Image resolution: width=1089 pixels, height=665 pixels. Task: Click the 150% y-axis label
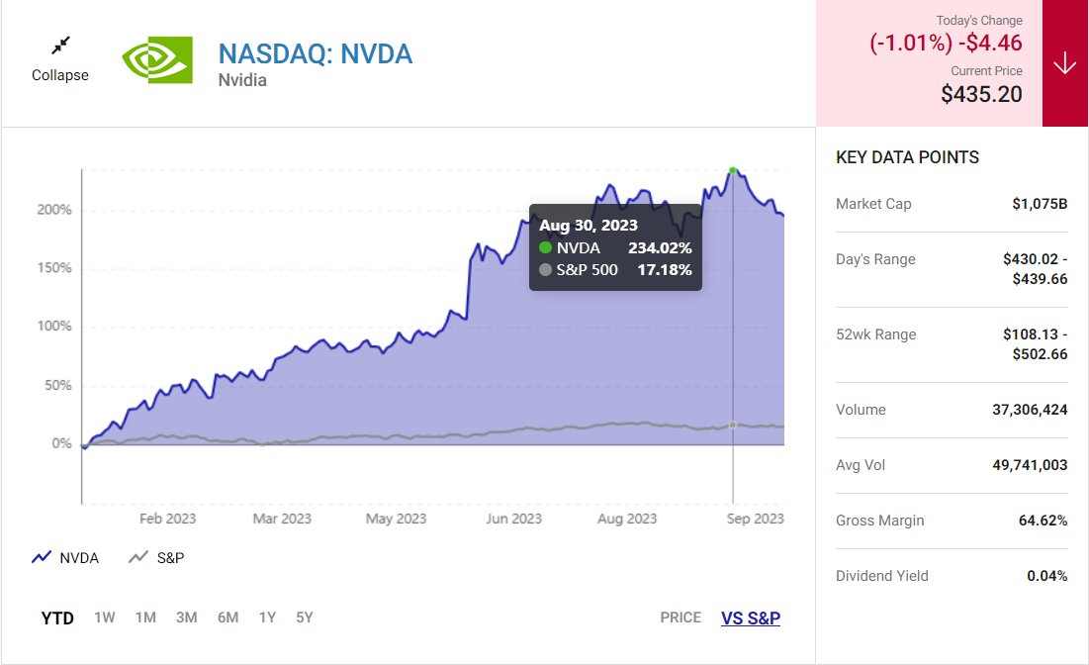tap(54, 267)
